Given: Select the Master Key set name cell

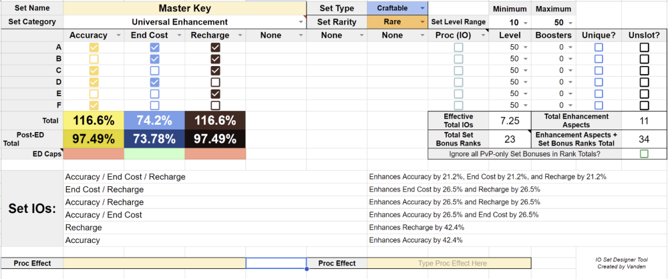Looking at the screenshot, I should tap(184, 8).
